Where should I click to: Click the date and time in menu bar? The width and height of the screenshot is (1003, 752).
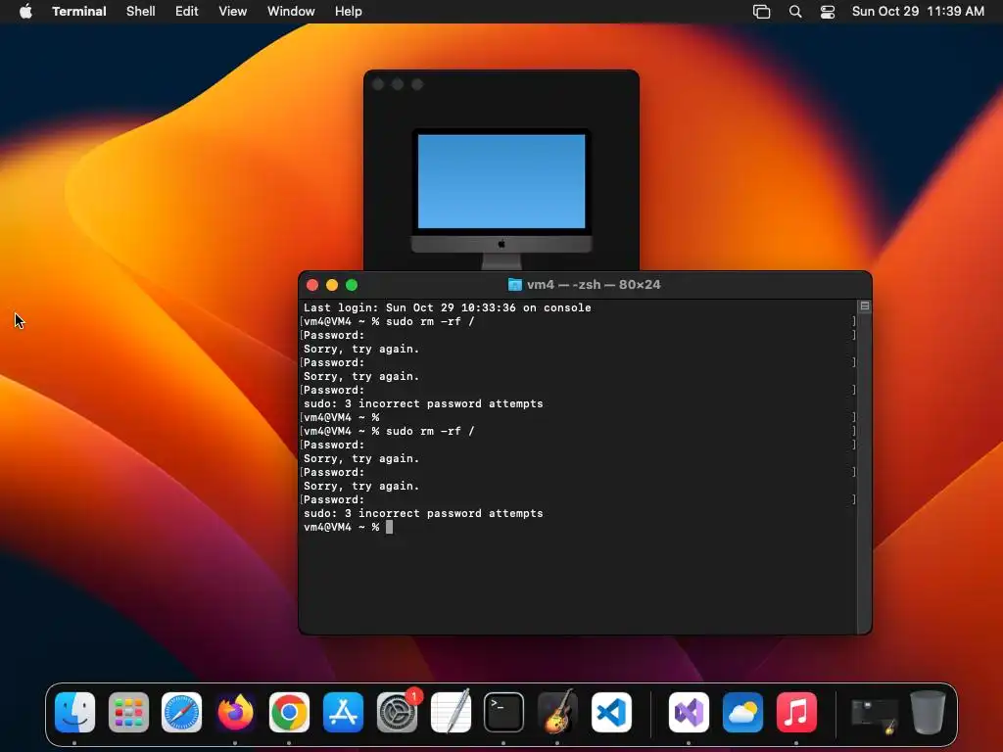(x=918, y=12)
